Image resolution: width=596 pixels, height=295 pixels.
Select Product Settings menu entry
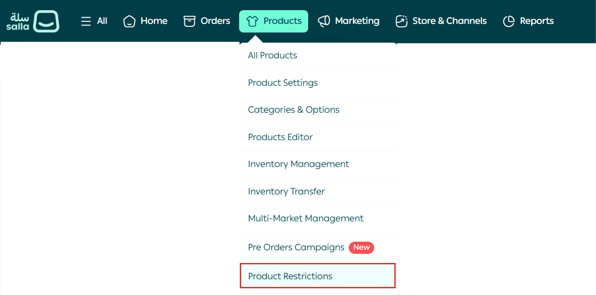(283, 83)
